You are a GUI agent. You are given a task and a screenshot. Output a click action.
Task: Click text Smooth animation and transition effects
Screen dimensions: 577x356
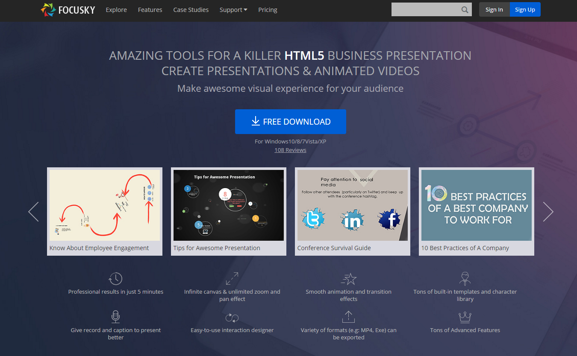click(x=349, y=295)
